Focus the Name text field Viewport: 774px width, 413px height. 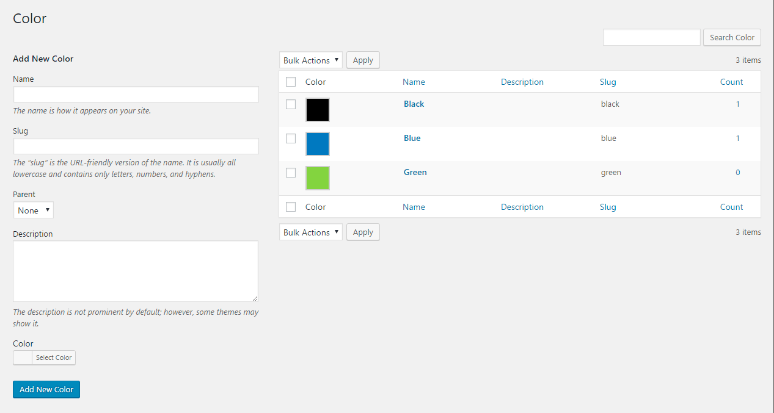(x=136, y=95)
